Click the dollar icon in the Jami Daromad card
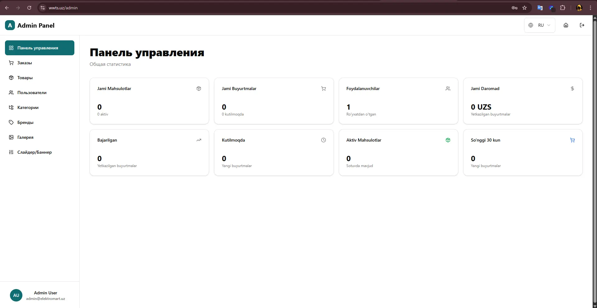 click(x=572, y=88)
